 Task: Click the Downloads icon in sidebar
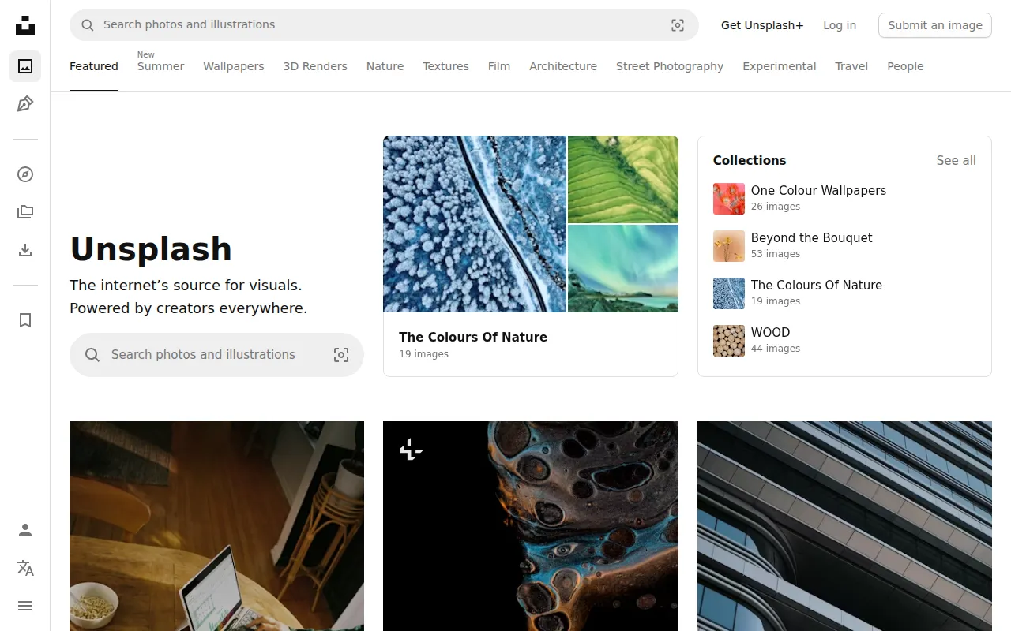point(25,250)
